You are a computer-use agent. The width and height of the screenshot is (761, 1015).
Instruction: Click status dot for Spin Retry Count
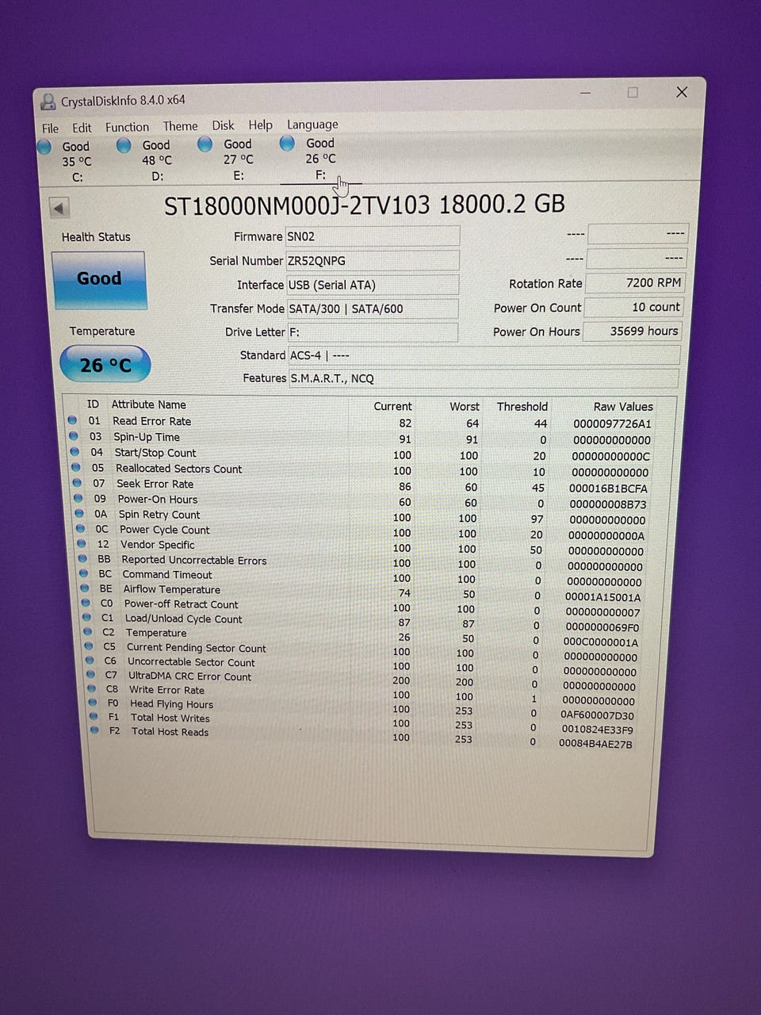point(79,514)
